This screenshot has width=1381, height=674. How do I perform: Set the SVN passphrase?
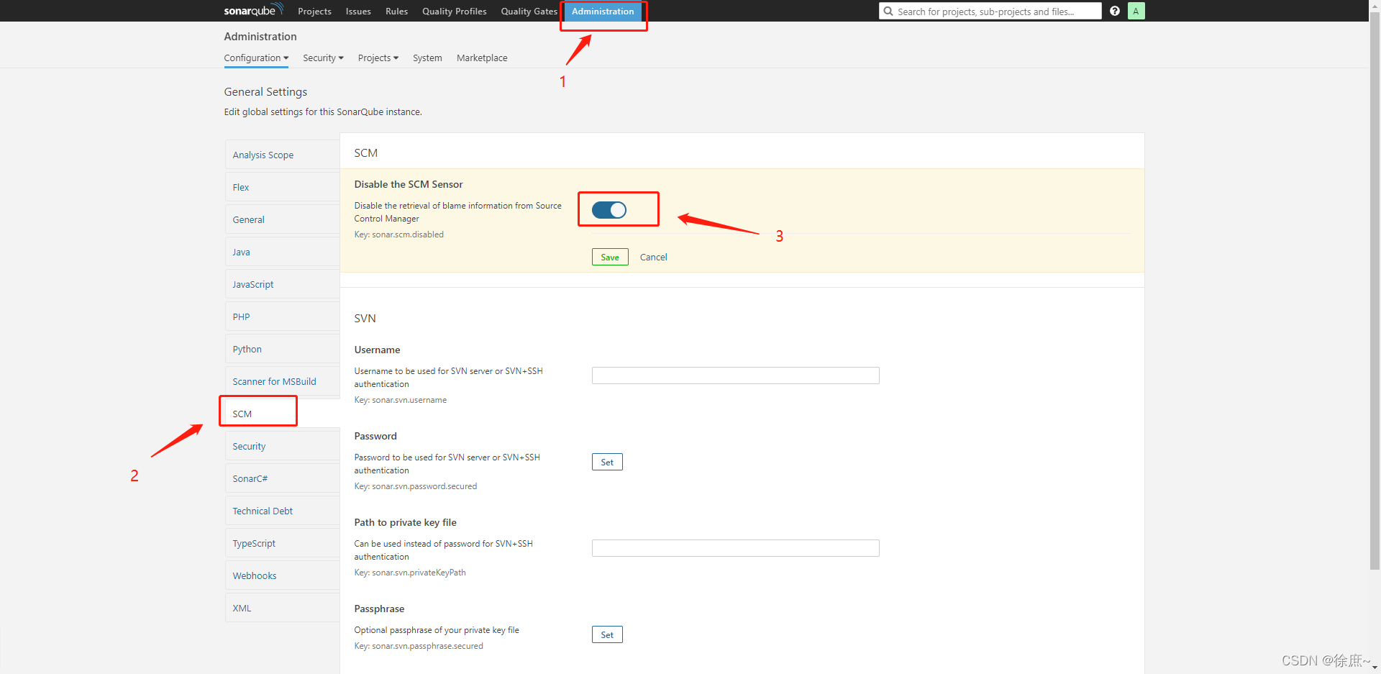pyautogui.click(x=607, y=634)
